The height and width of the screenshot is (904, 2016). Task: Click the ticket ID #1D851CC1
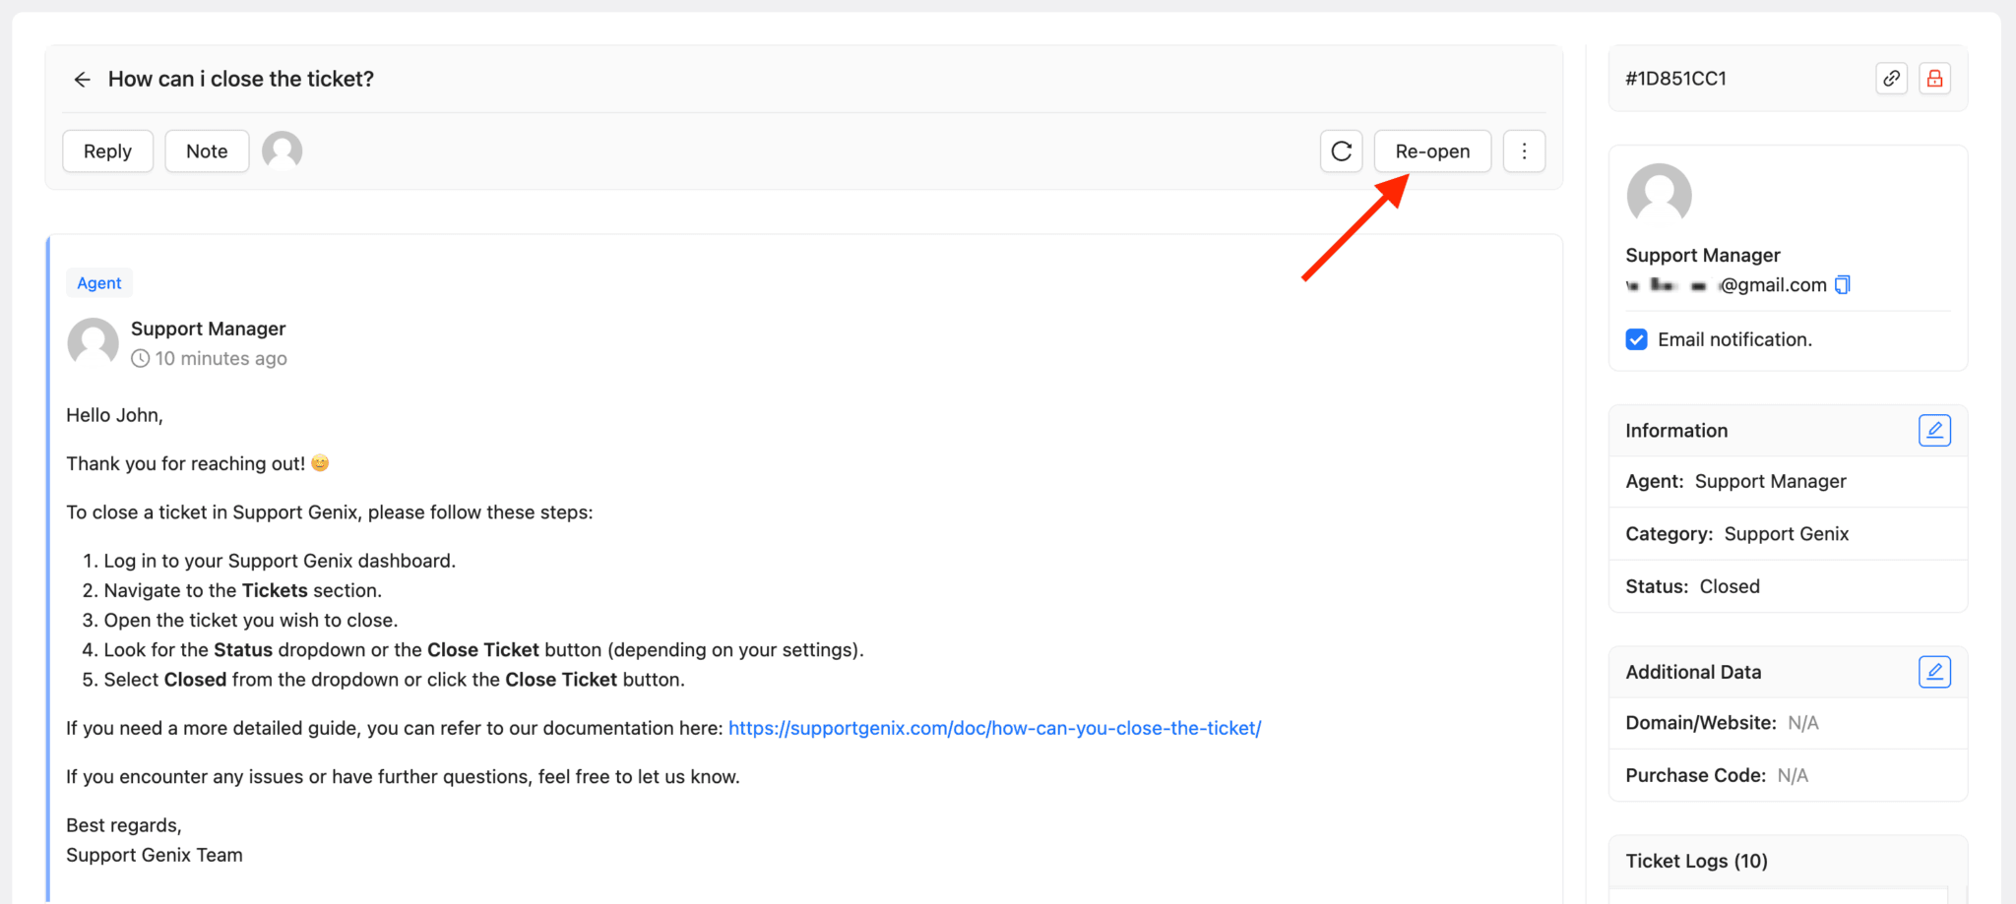(1674, 78)
